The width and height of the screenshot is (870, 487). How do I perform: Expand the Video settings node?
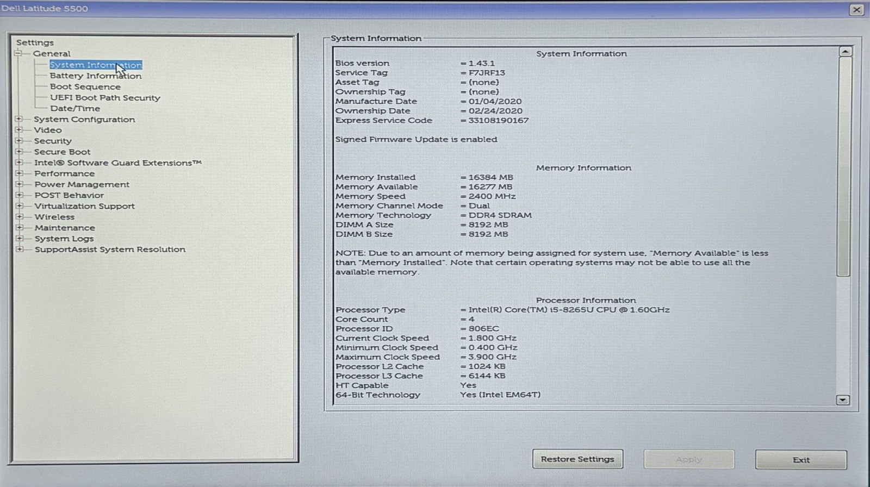click(19, 130)
